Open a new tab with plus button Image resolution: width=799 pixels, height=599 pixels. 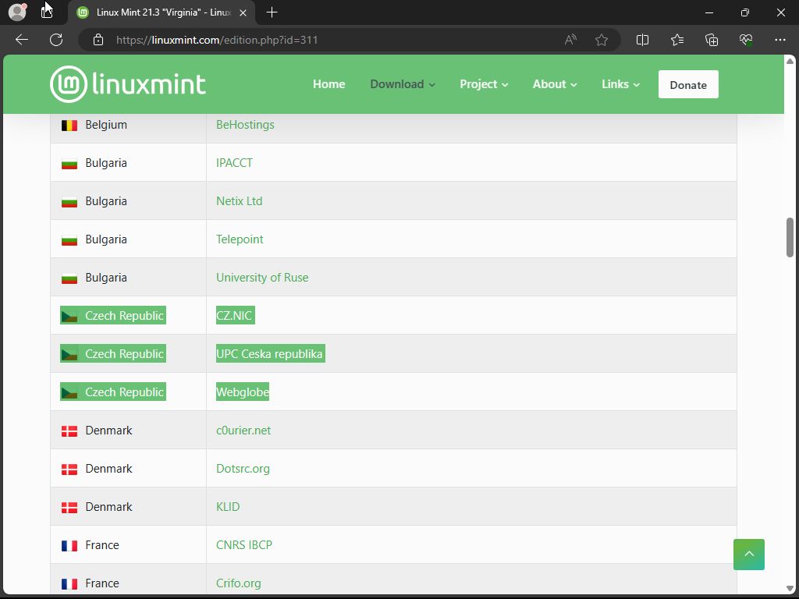(272, 12)
